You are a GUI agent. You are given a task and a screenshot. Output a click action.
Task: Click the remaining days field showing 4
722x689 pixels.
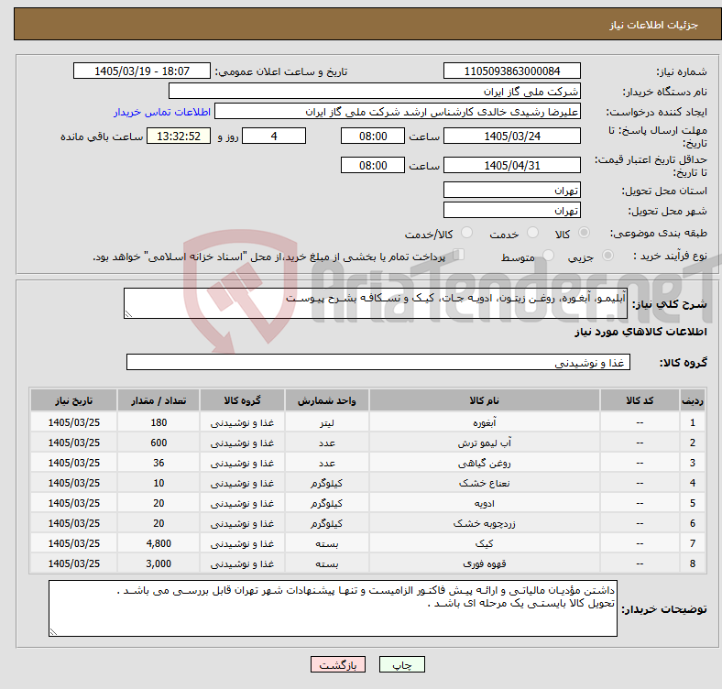coord(274,136)
